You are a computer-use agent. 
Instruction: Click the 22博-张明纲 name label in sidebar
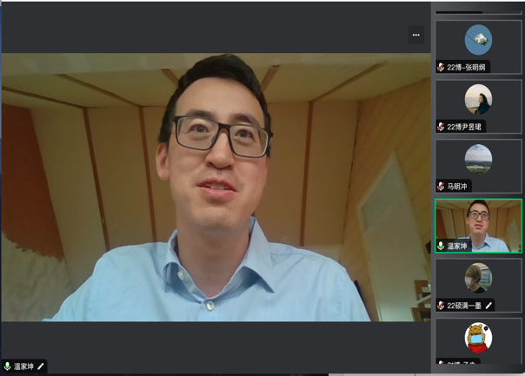click(x=468, y=67)
